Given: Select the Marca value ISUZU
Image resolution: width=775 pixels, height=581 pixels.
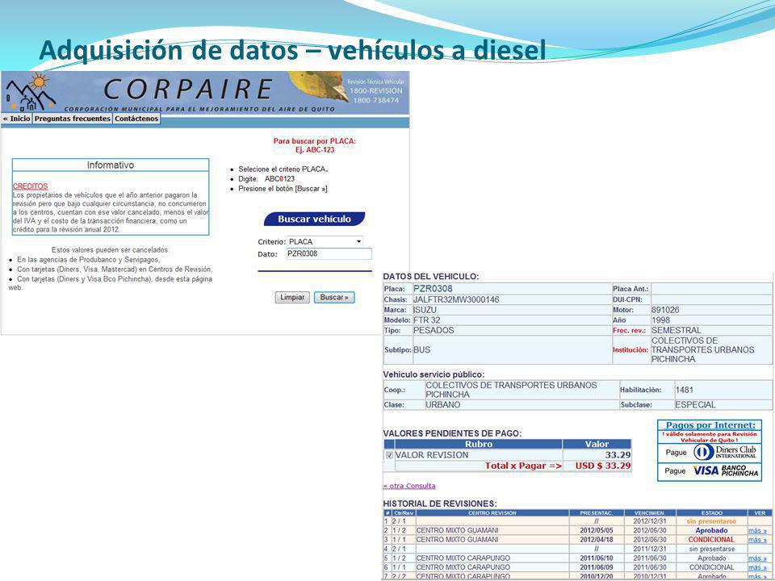Looking at the screenshot, I should pyautogui.click(x=425, y=310).
